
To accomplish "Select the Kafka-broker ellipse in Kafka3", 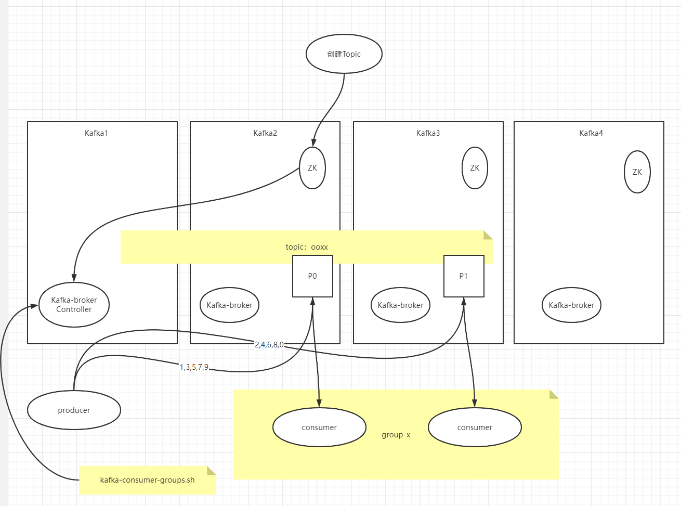I will (400, 305).
